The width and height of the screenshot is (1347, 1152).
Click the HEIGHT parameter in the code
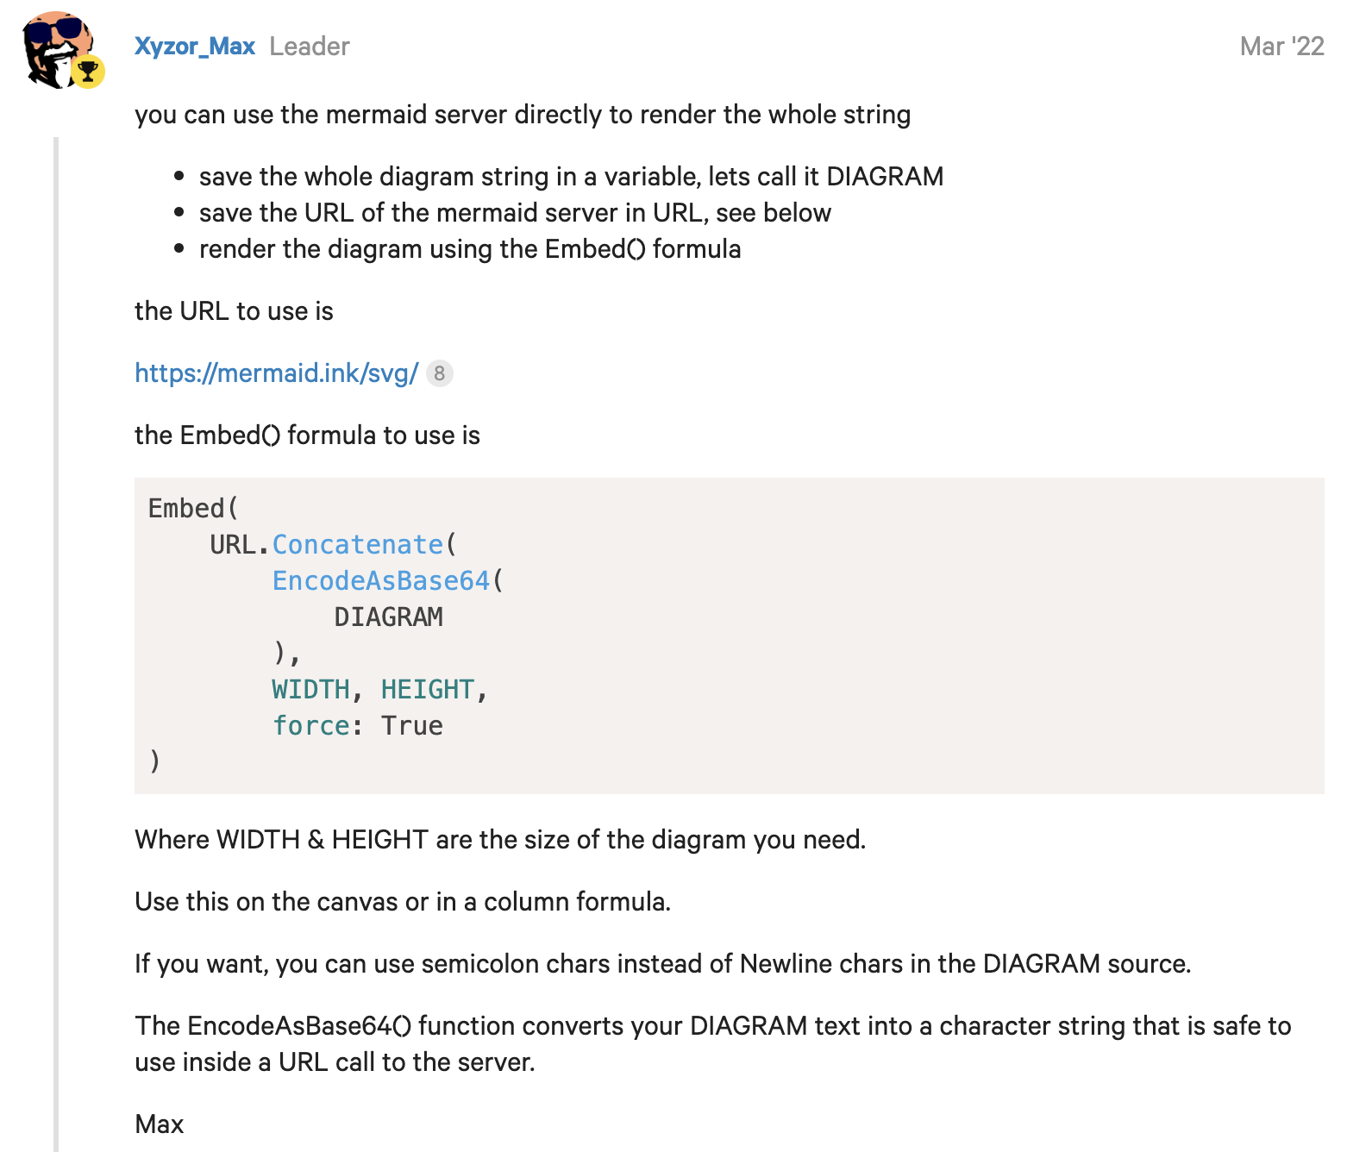428,690
